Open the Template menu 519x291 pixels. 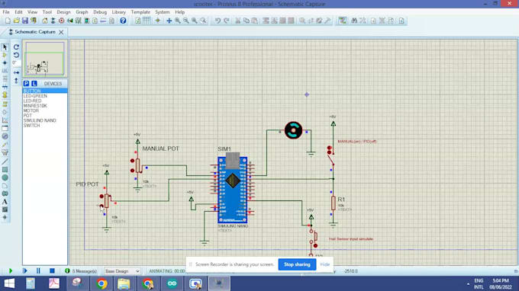(x=140, y=12)
